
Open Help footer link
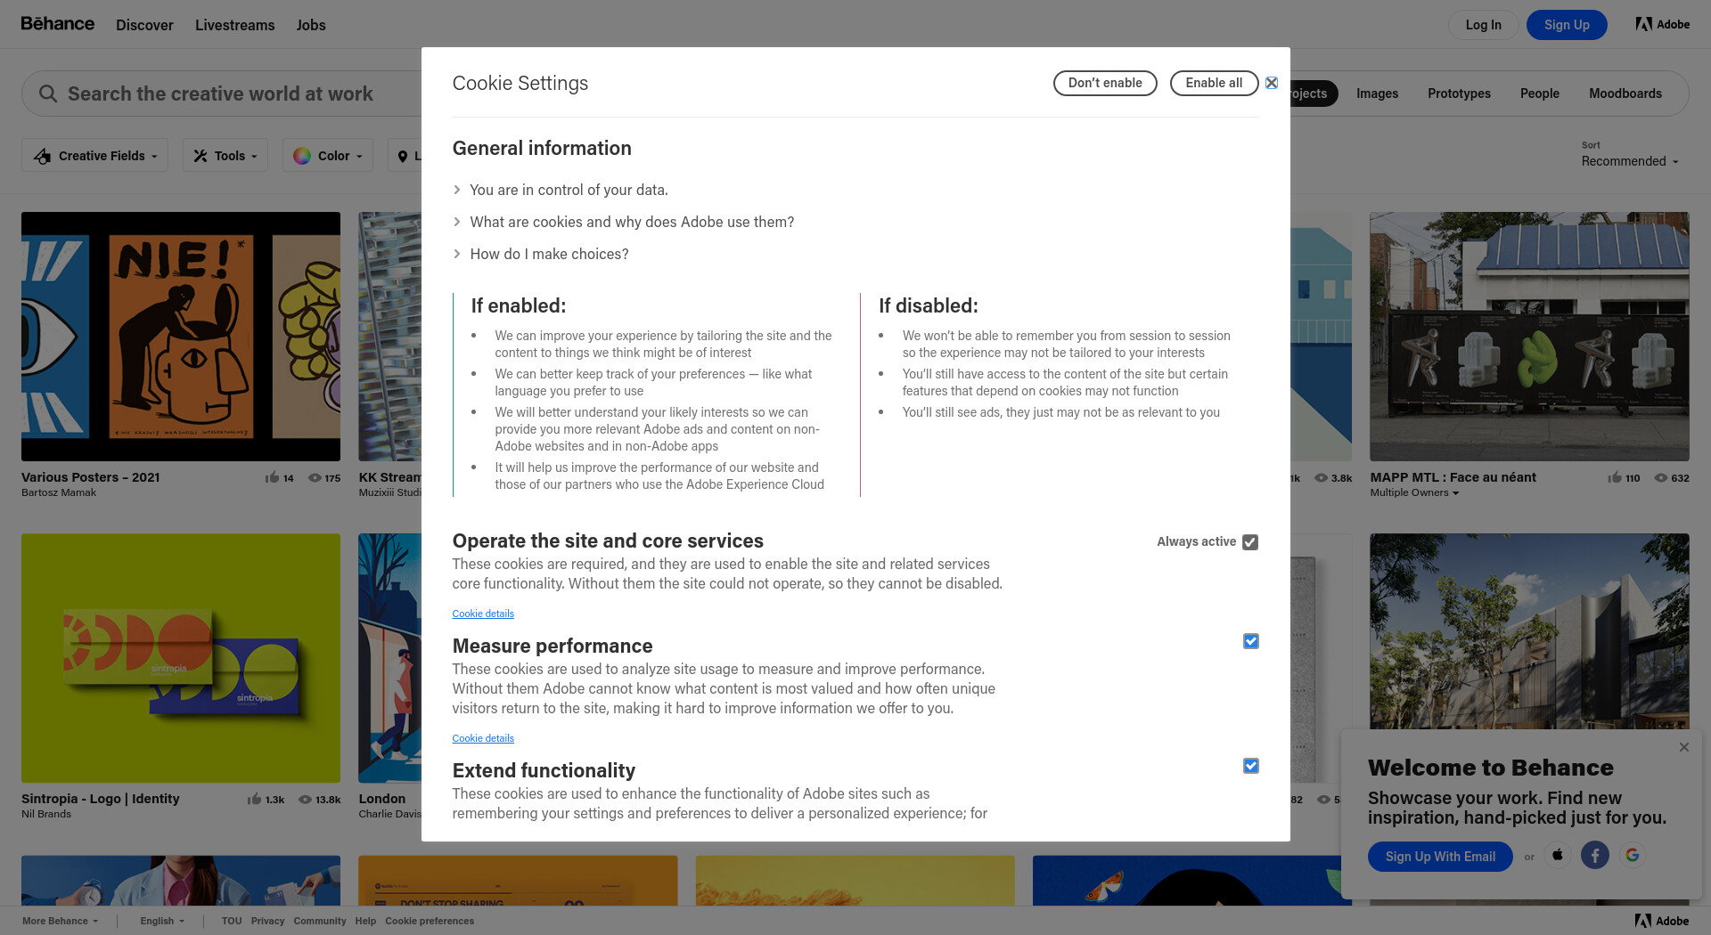coord(365,921)
